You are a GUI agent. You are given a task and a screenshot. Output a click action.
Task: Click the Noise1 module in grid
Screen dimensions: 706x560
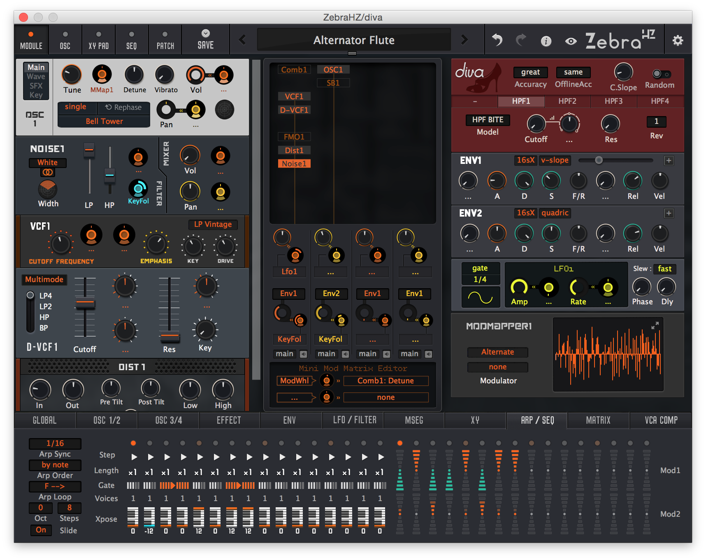pyautogui.click(x=294, y=163)
